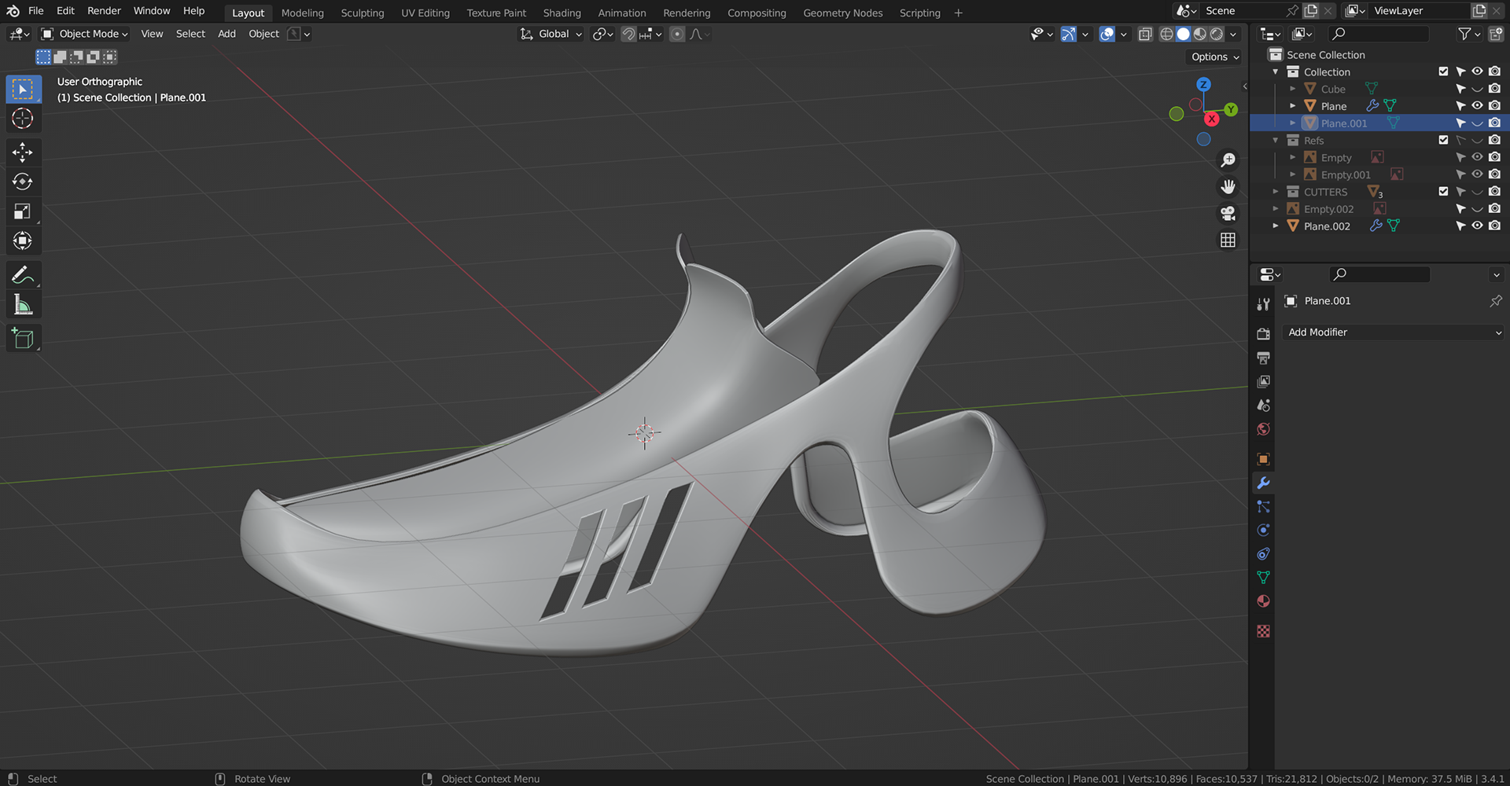
Task: Click the outliner search field
Action: pyautogui.click(x=1378, y=34)
